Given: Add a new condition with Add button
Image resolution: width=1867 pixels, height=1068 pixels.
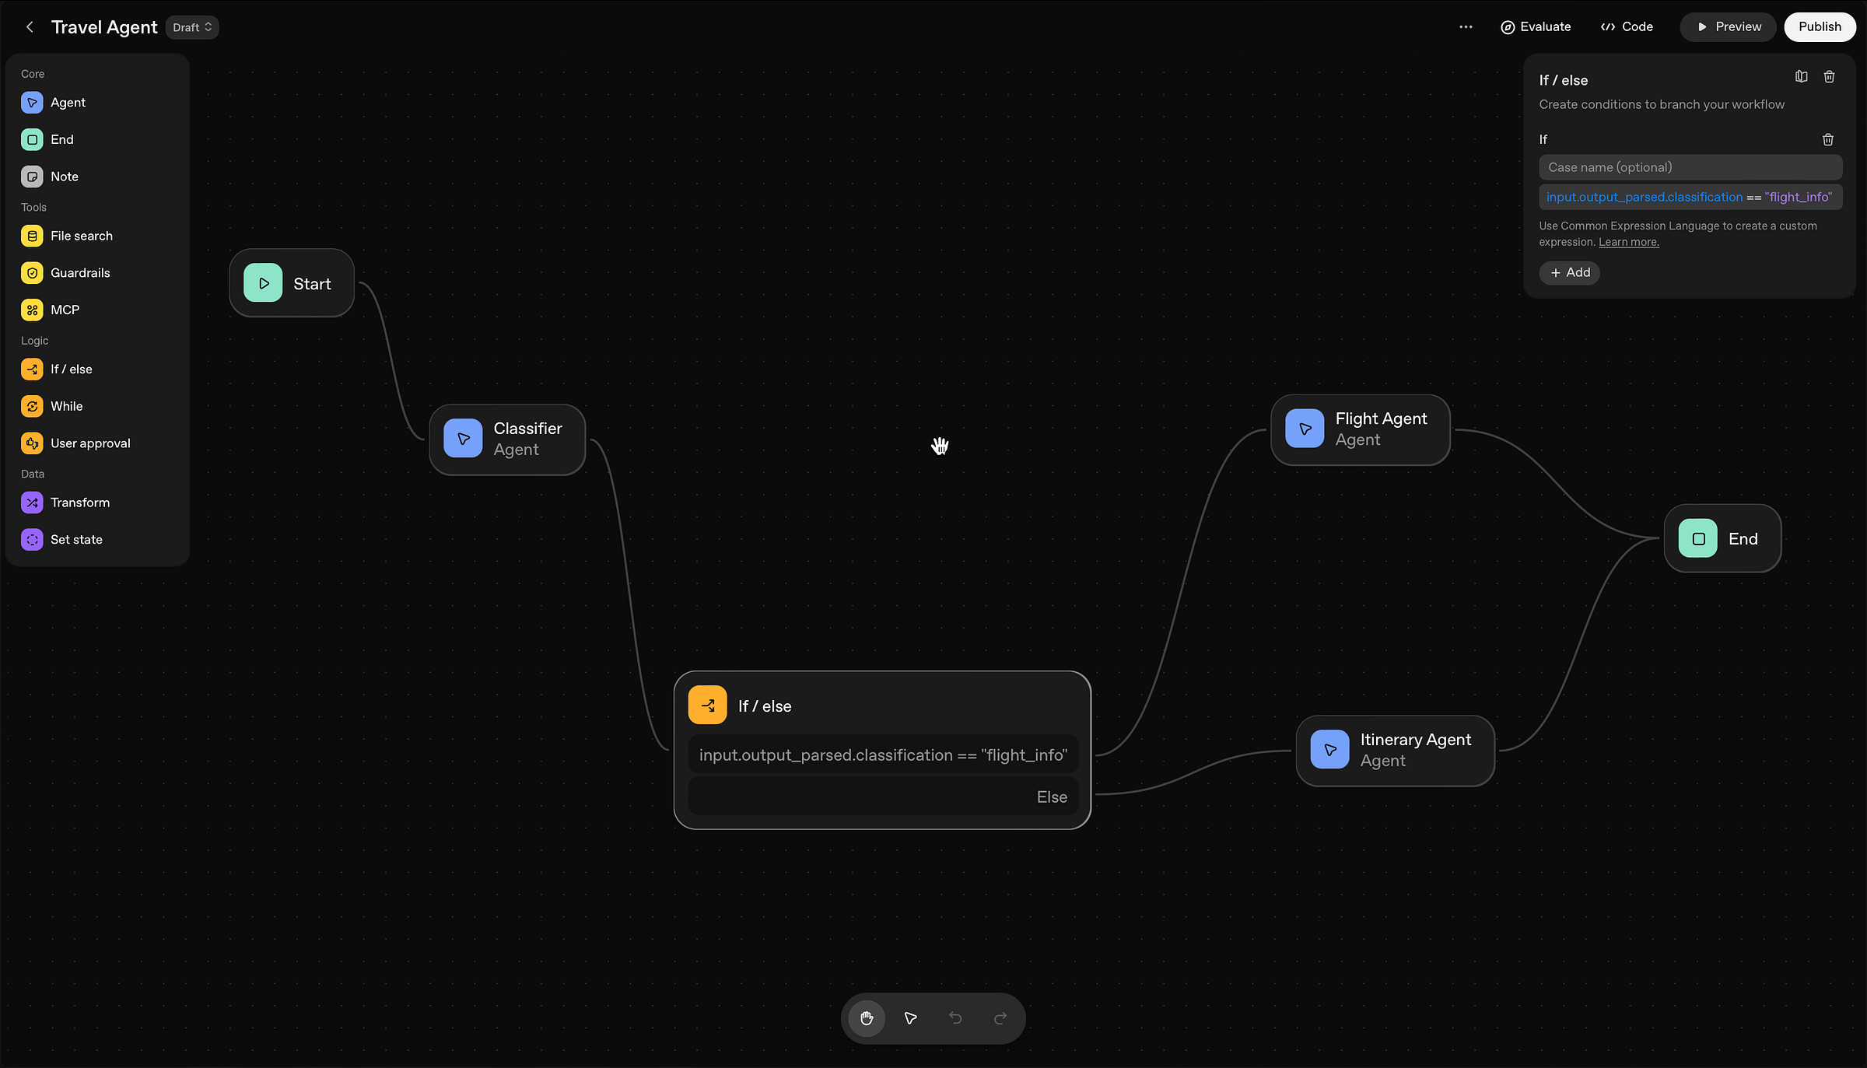Looking at the screenshot, I should tap(1569, 273).
